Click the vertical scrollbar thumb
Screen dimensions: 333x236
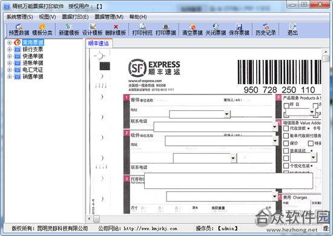[x=326, y=59]
